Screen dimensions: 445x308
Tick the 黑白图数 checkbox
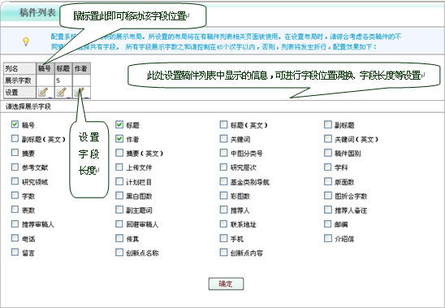(119, 196)
